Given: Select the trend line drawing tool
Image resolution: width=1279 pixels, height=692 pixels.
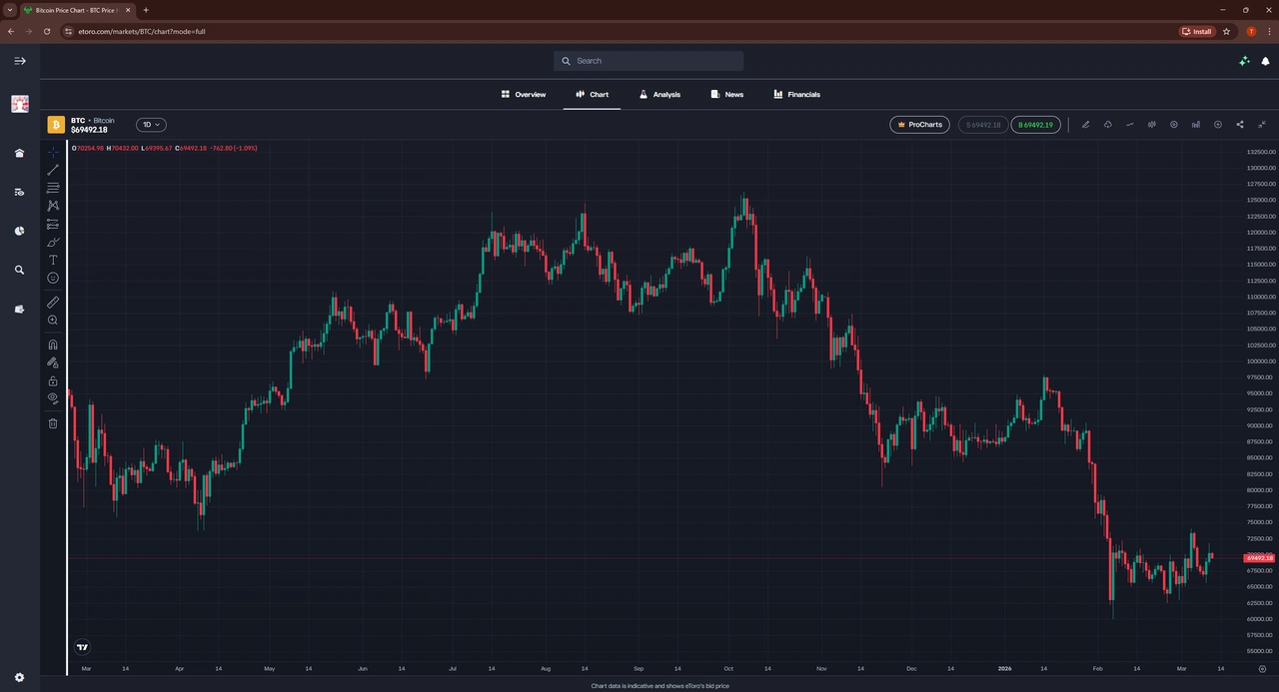Looking at the screenshot, I should pyautogui.click(x=53, y=170).
